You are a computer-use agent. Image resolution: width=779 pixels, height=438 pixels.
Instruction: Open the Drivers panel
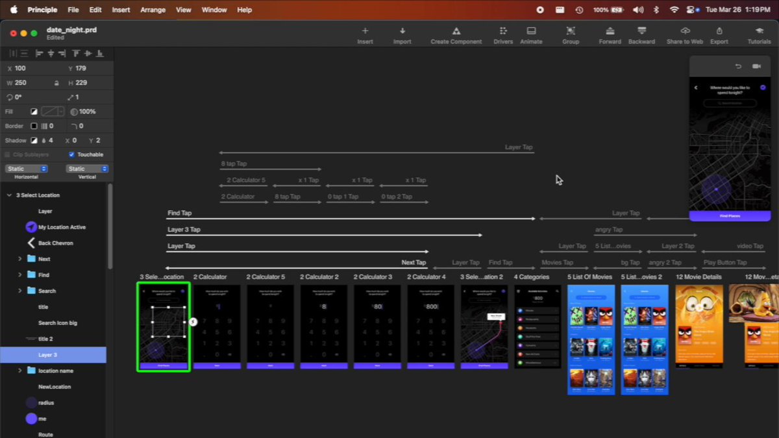point(503,35)
